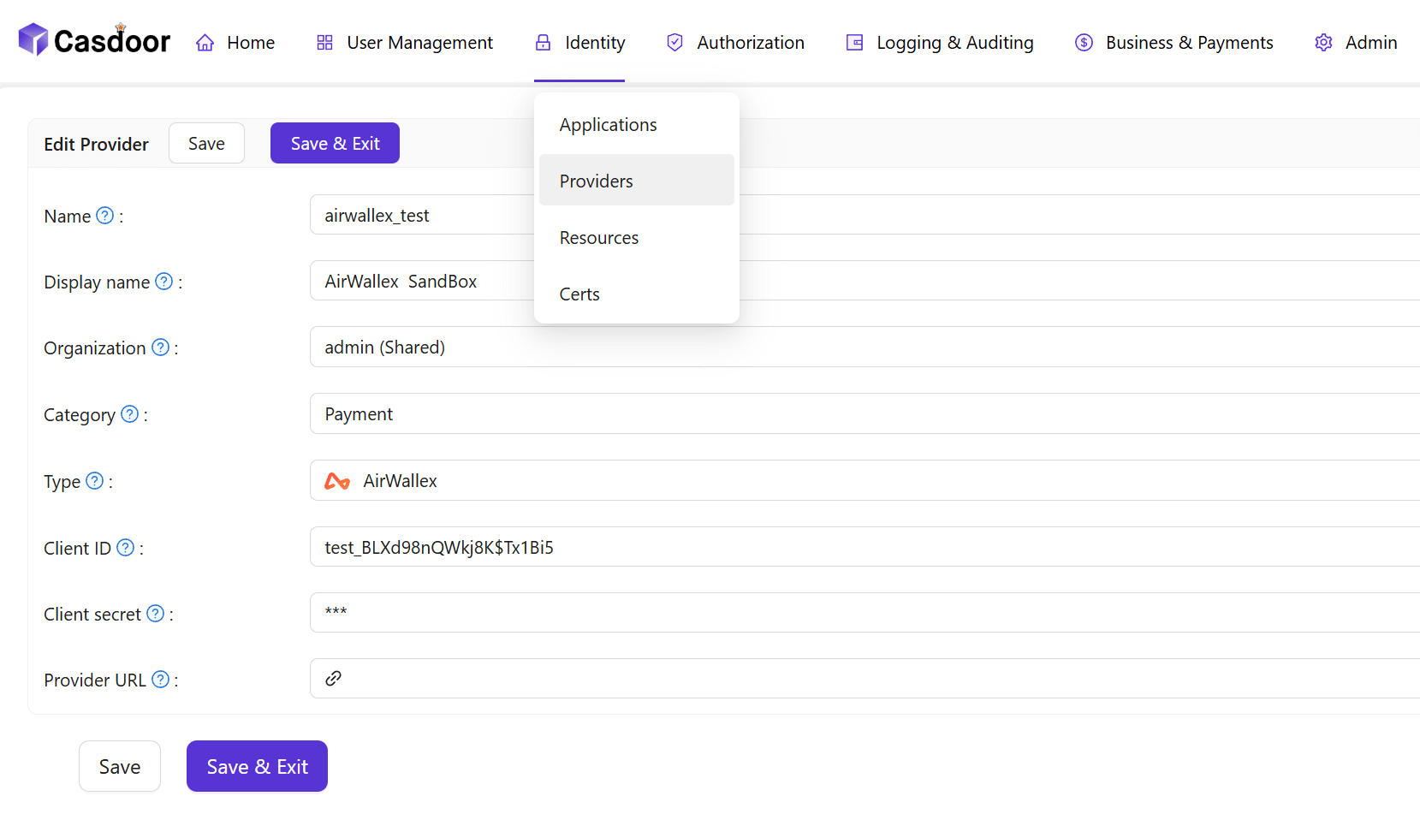Click the help icon beside Organization
The height and width of the screenshot is (820, 1420).
[160, 348]
